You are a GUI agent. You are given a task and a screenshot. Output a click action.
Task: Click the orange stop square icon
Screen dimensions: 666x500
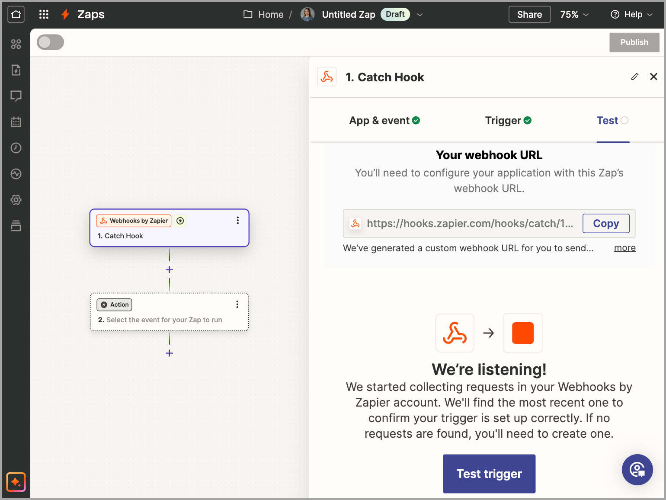coord(523,333)
